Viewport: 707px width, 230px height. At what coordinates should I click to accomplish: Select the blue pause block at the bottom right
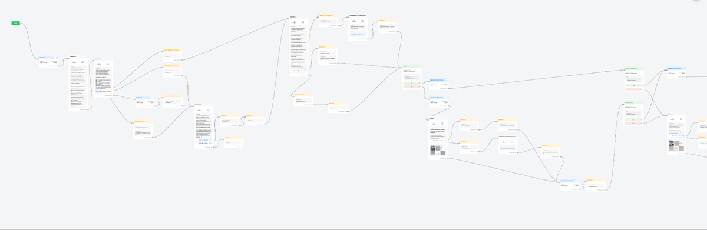click(x=570, y=184)
